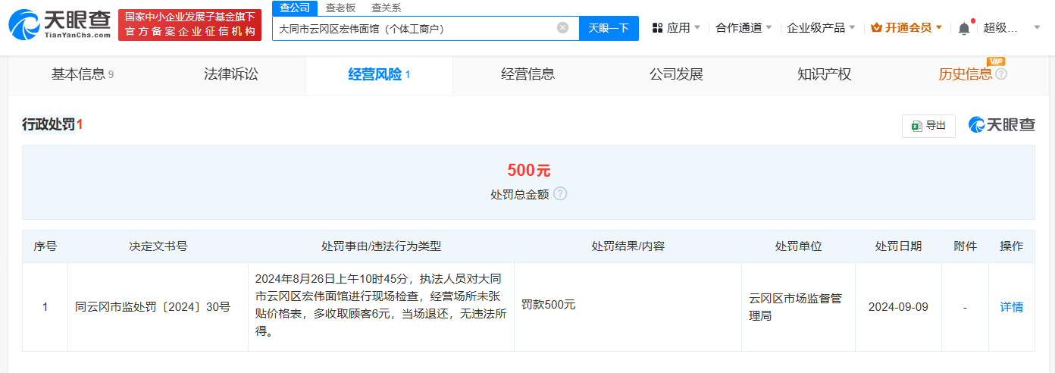The width and height of the screenshot is (1055, 373).
Task: Expand the 合作通道 dropdown
Action: pyautogui.click(x=744, y=28)
